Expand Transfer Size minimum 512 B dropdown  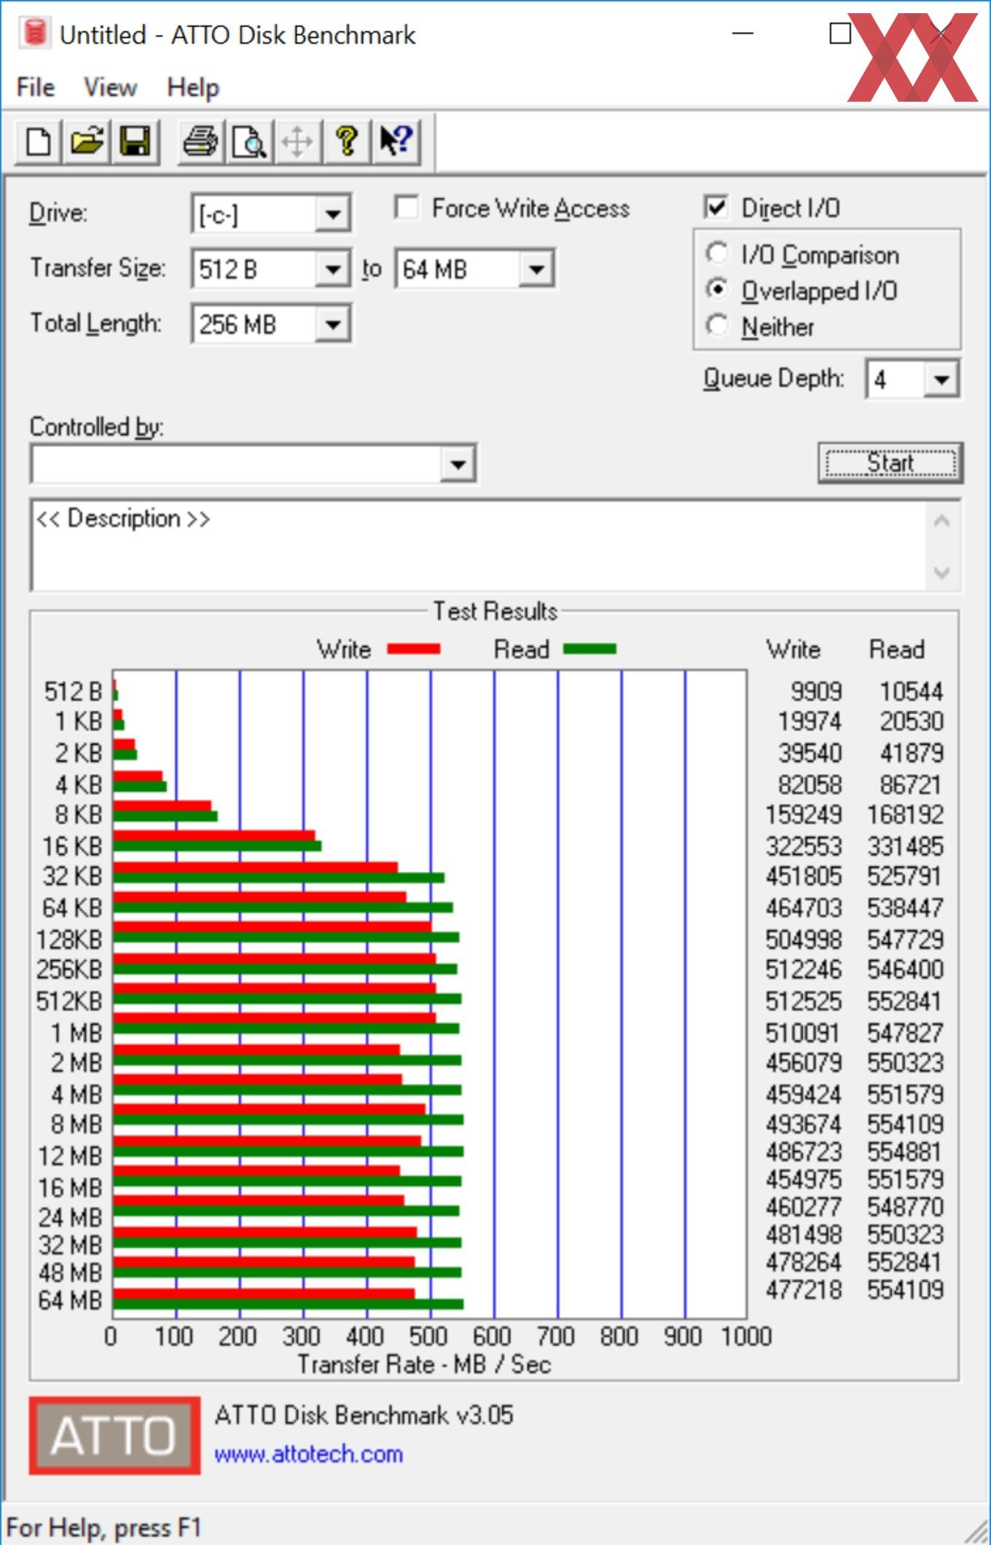[x=333, y=270]
